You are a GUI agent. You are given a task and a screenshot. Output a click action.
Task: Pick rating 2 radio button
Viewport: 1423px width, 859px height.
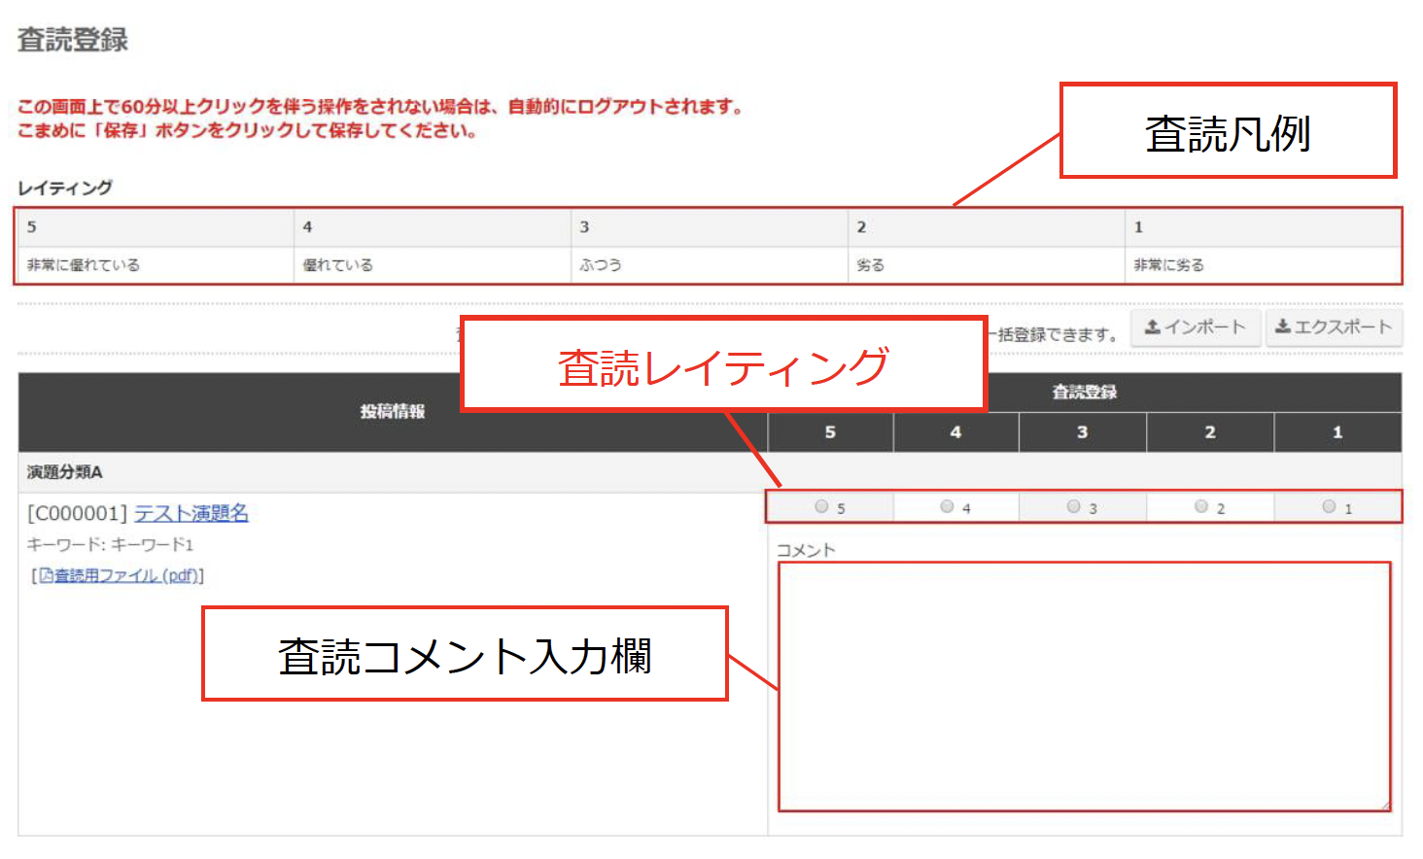click(1201, 506)
